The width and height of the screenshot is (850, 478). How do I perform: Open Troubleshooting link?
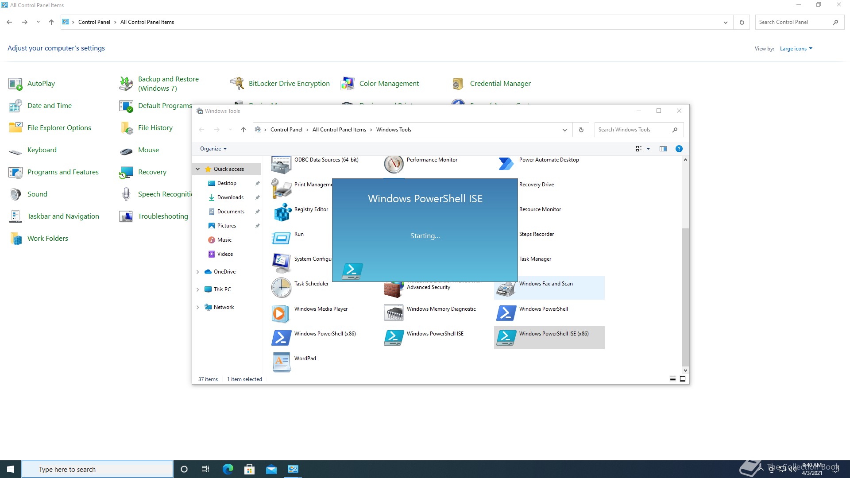[163, 216]
